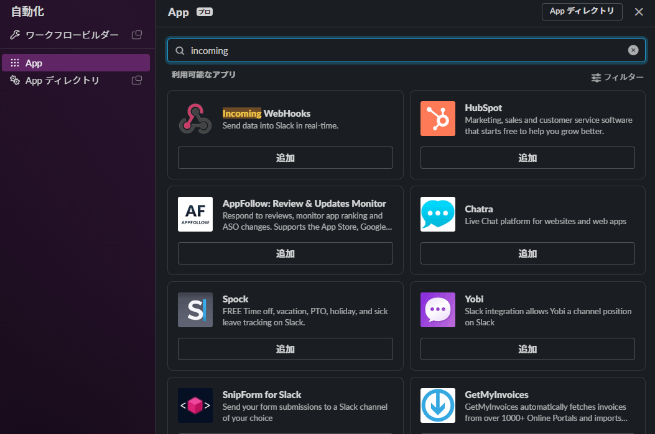Click 'Respond to reviews, monitor app ranking' description
This screenshot has height=434, width=655.
click(x=307, y=221)
